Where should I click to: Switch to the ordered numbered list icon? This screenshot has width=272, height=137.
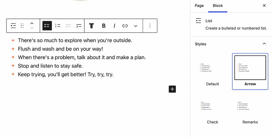click(58, 26)
